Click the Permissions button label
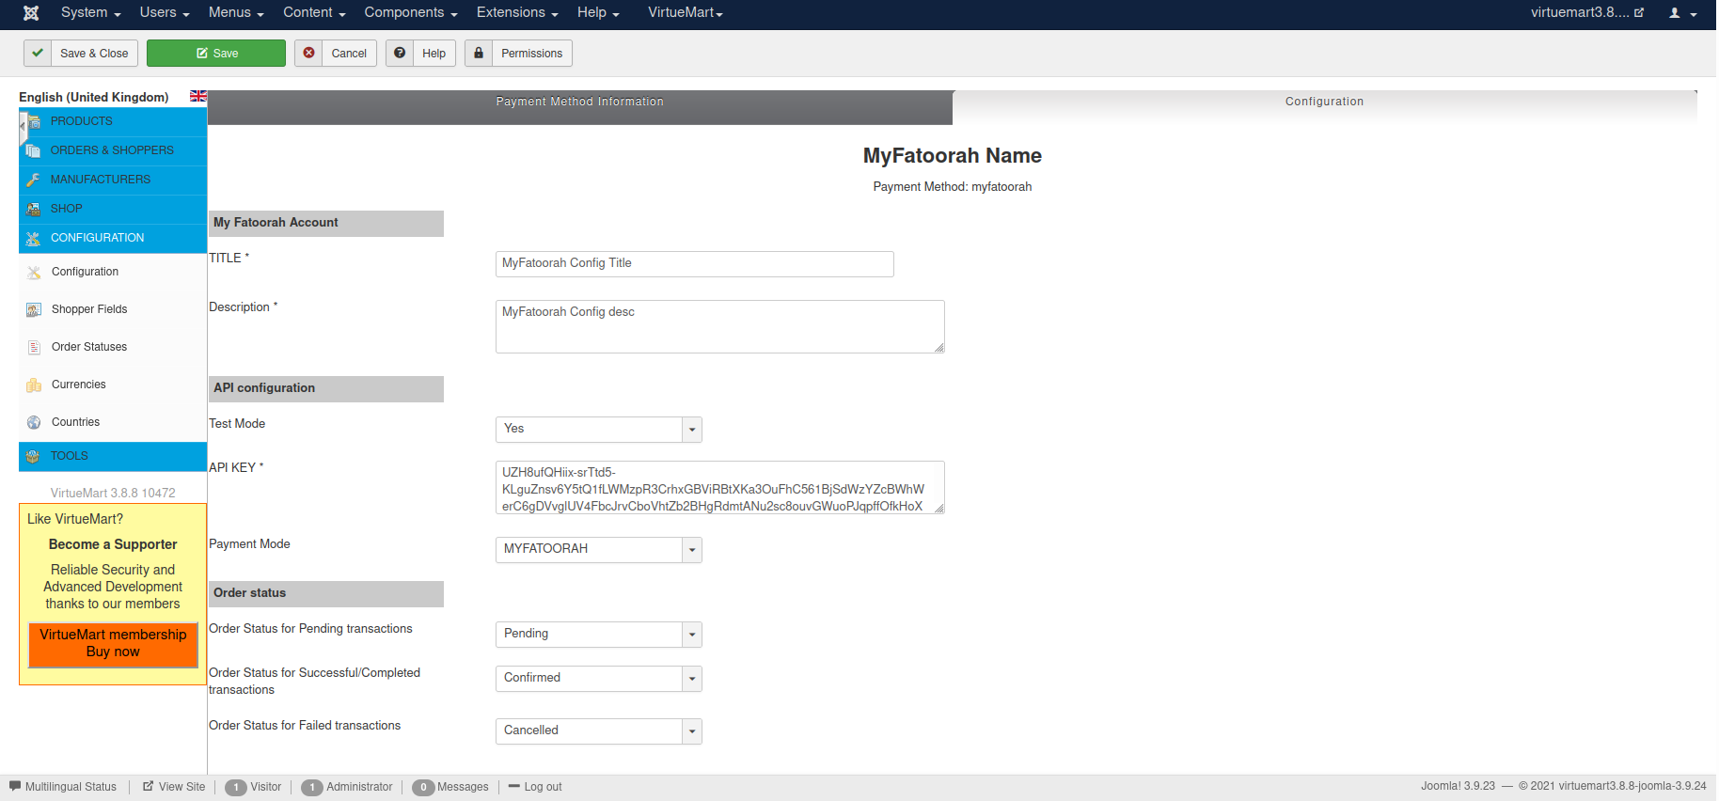Image resolution: width=1719 pixels, height=801 pixels. pos(531,54)
